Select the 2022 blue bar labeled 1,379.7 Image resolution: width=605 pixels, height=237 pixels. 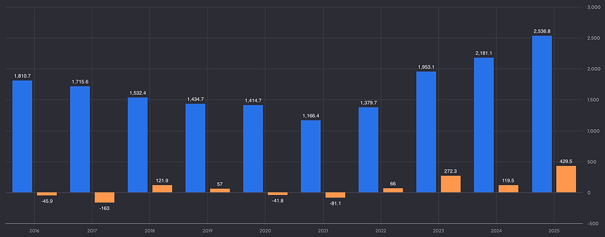369,150
